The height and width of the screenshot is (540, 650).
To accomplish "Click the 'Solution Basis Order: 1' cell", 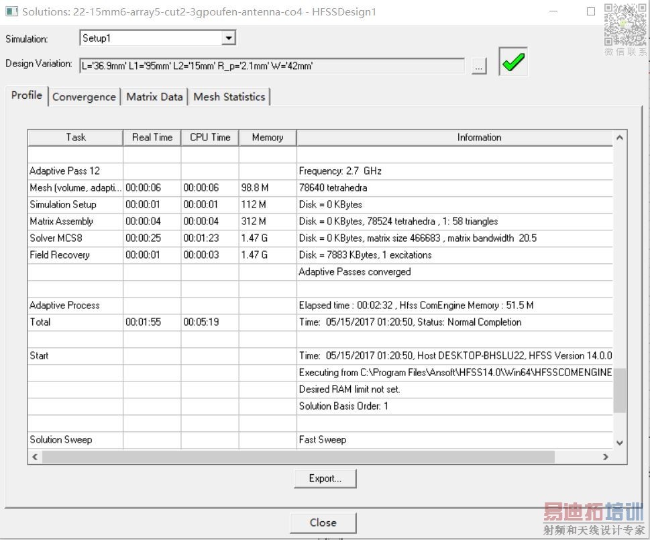I will pos(455,406).
